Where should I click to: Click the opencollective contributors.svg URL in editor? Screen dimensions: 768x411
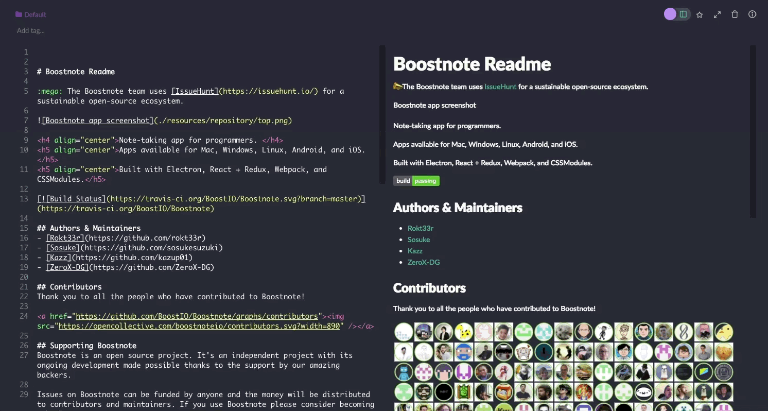pyautogui.click(x=199, y=326)
